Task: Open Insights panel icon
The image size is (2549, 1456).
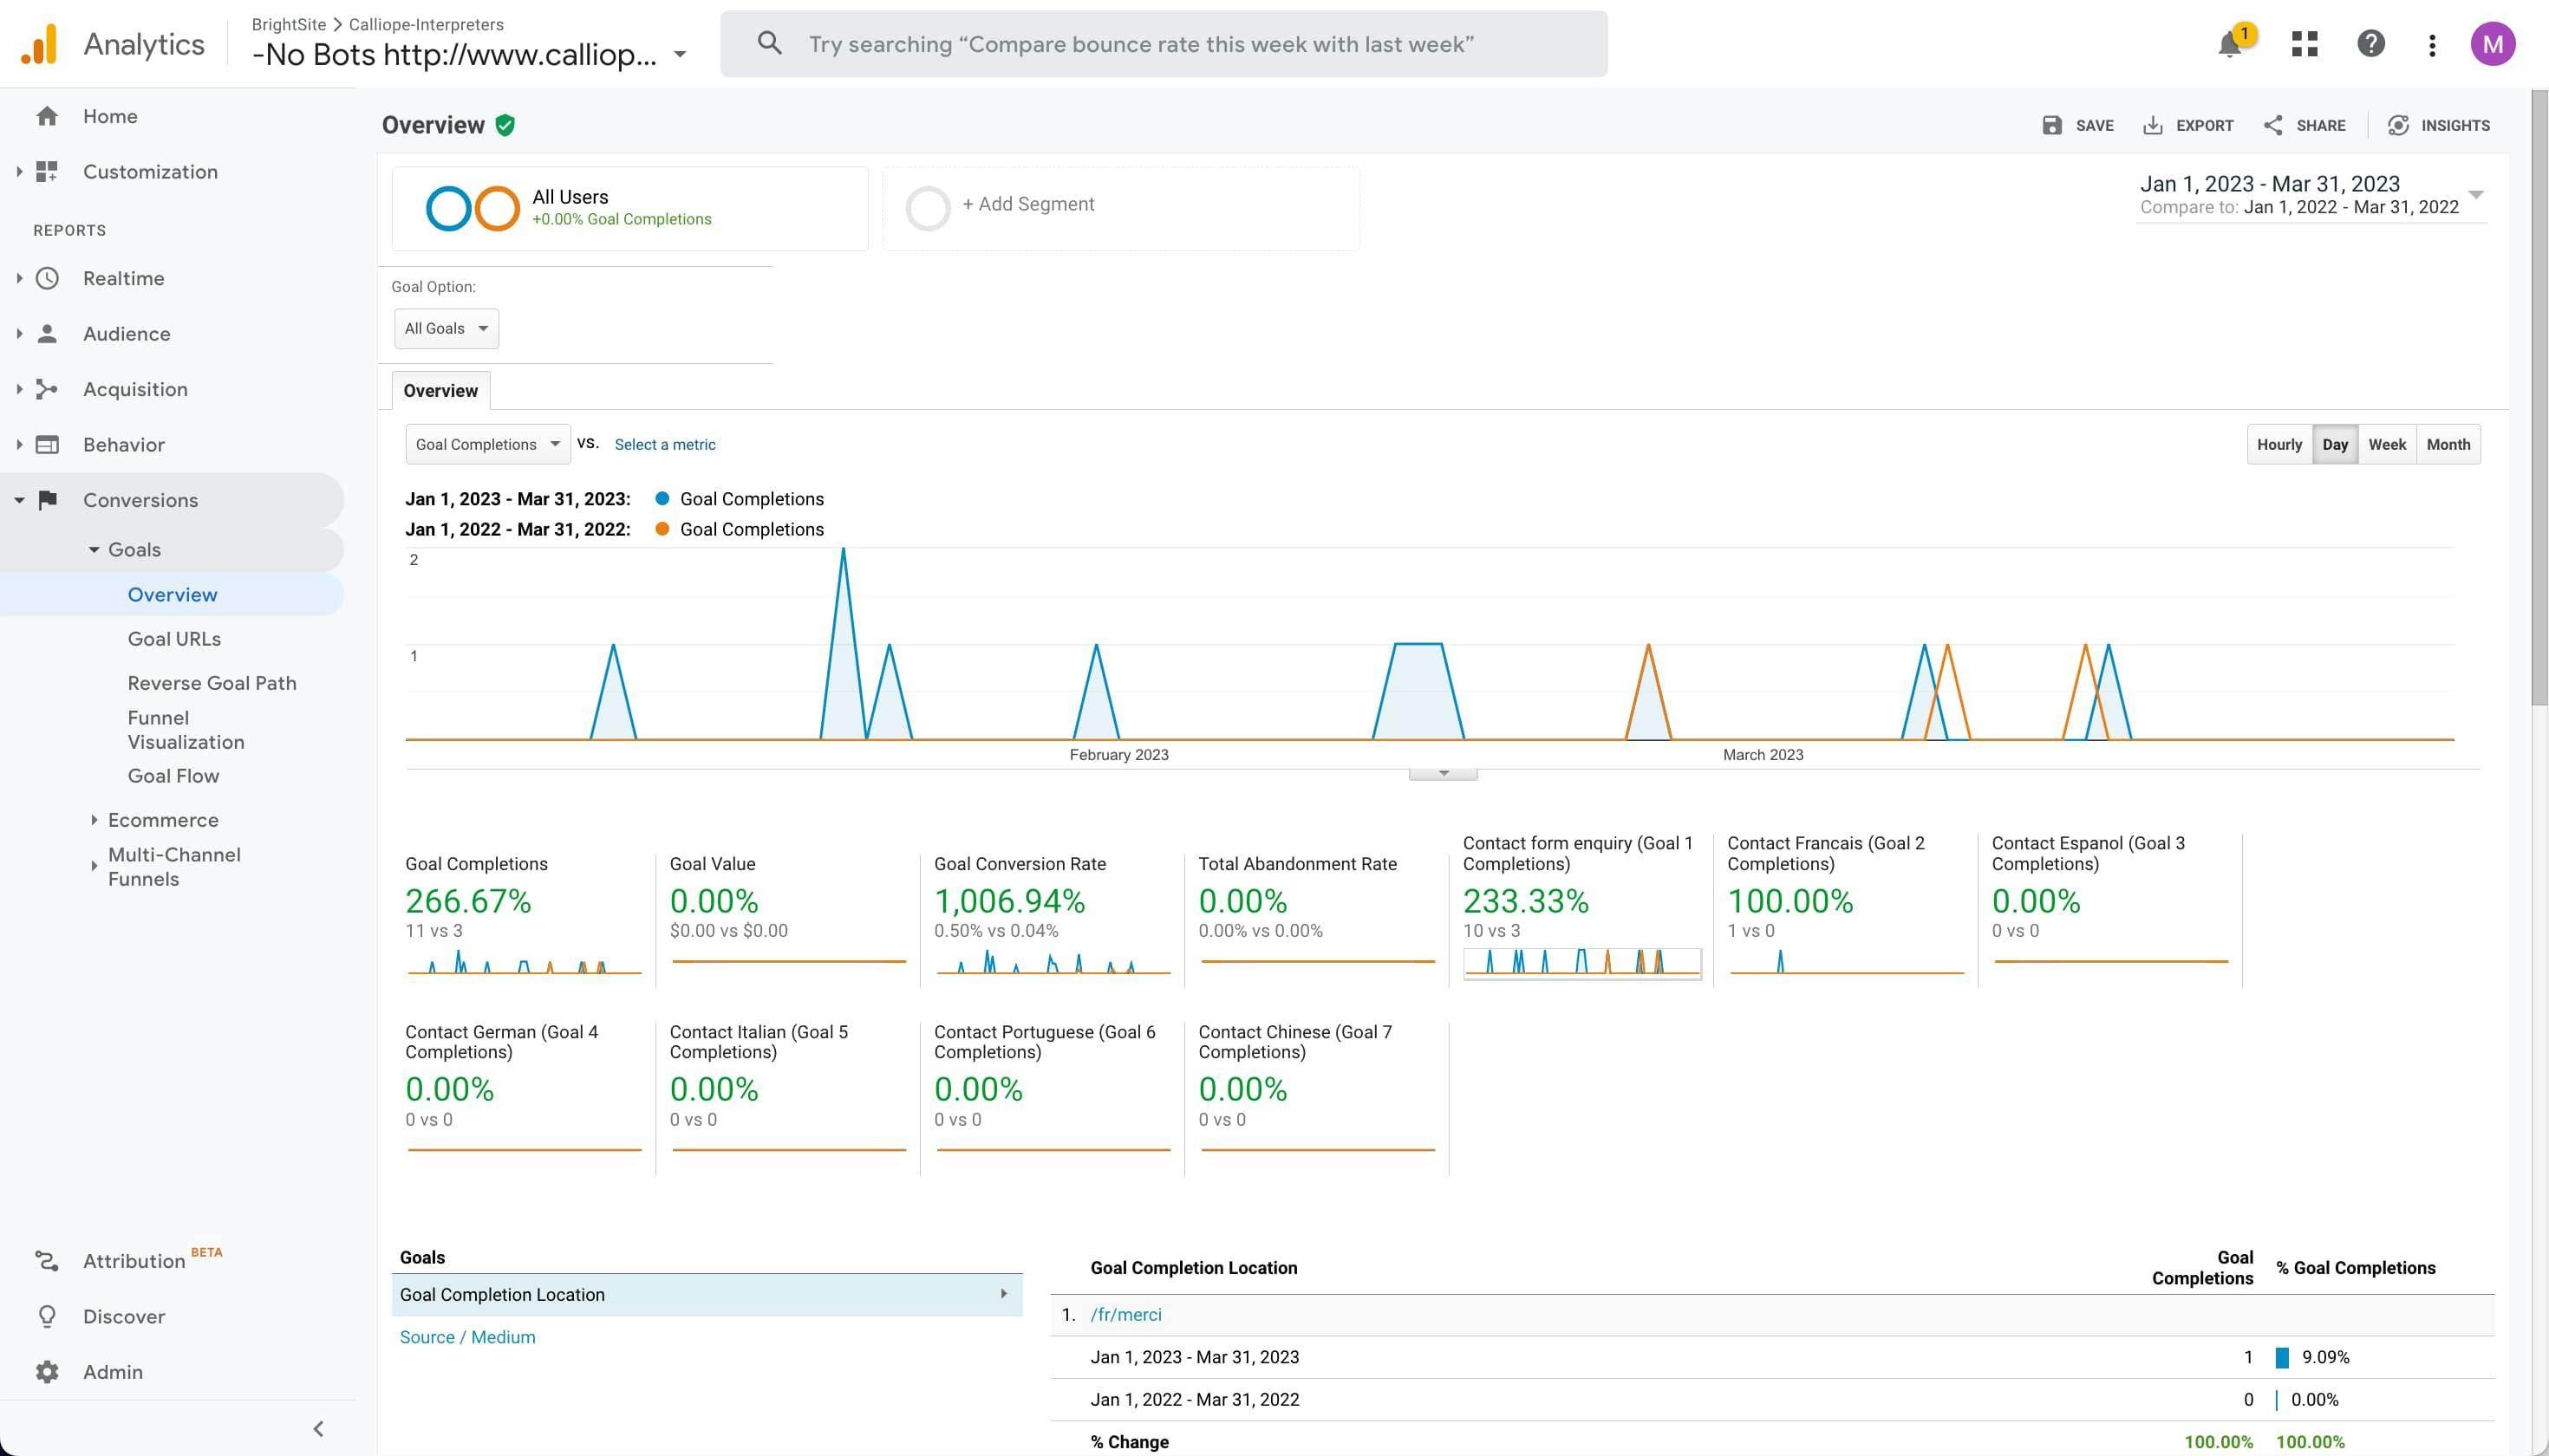Action: (x=2398, y=125)
